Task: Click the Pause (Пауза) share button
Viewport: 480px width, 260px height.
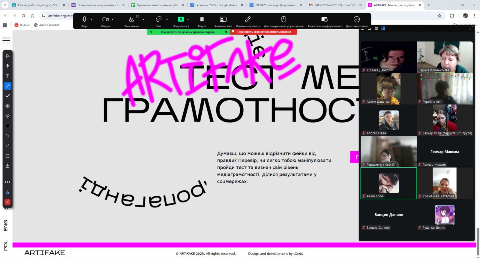Action: click(x=202, y=21)
